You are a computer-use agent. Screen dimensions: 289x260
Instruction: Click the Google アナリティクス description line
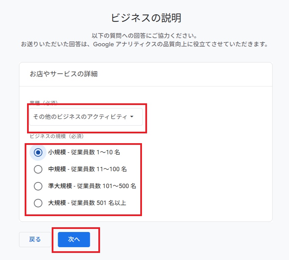tap(144, 44)
